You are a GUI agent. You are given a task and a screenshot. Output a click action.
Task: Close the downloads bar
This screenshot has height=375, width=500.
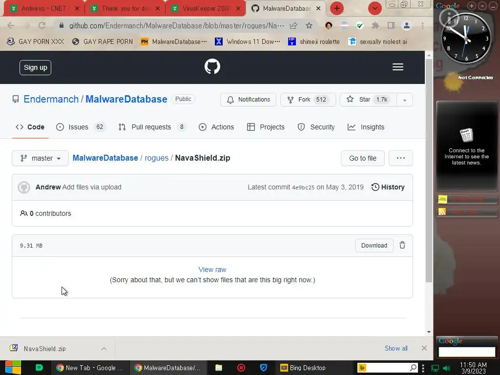424,348
